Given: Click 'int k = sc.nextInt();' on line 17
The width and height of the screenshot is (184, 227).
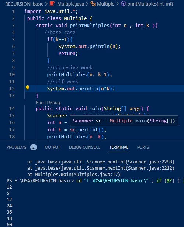Looking at the screenshot, I should coord(77,129).
